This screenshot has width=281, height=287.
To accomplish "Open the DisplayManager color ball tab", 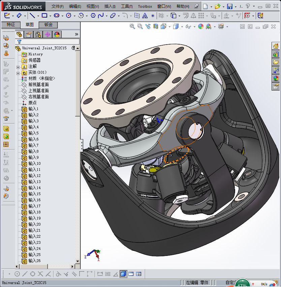I will (57, 34).
